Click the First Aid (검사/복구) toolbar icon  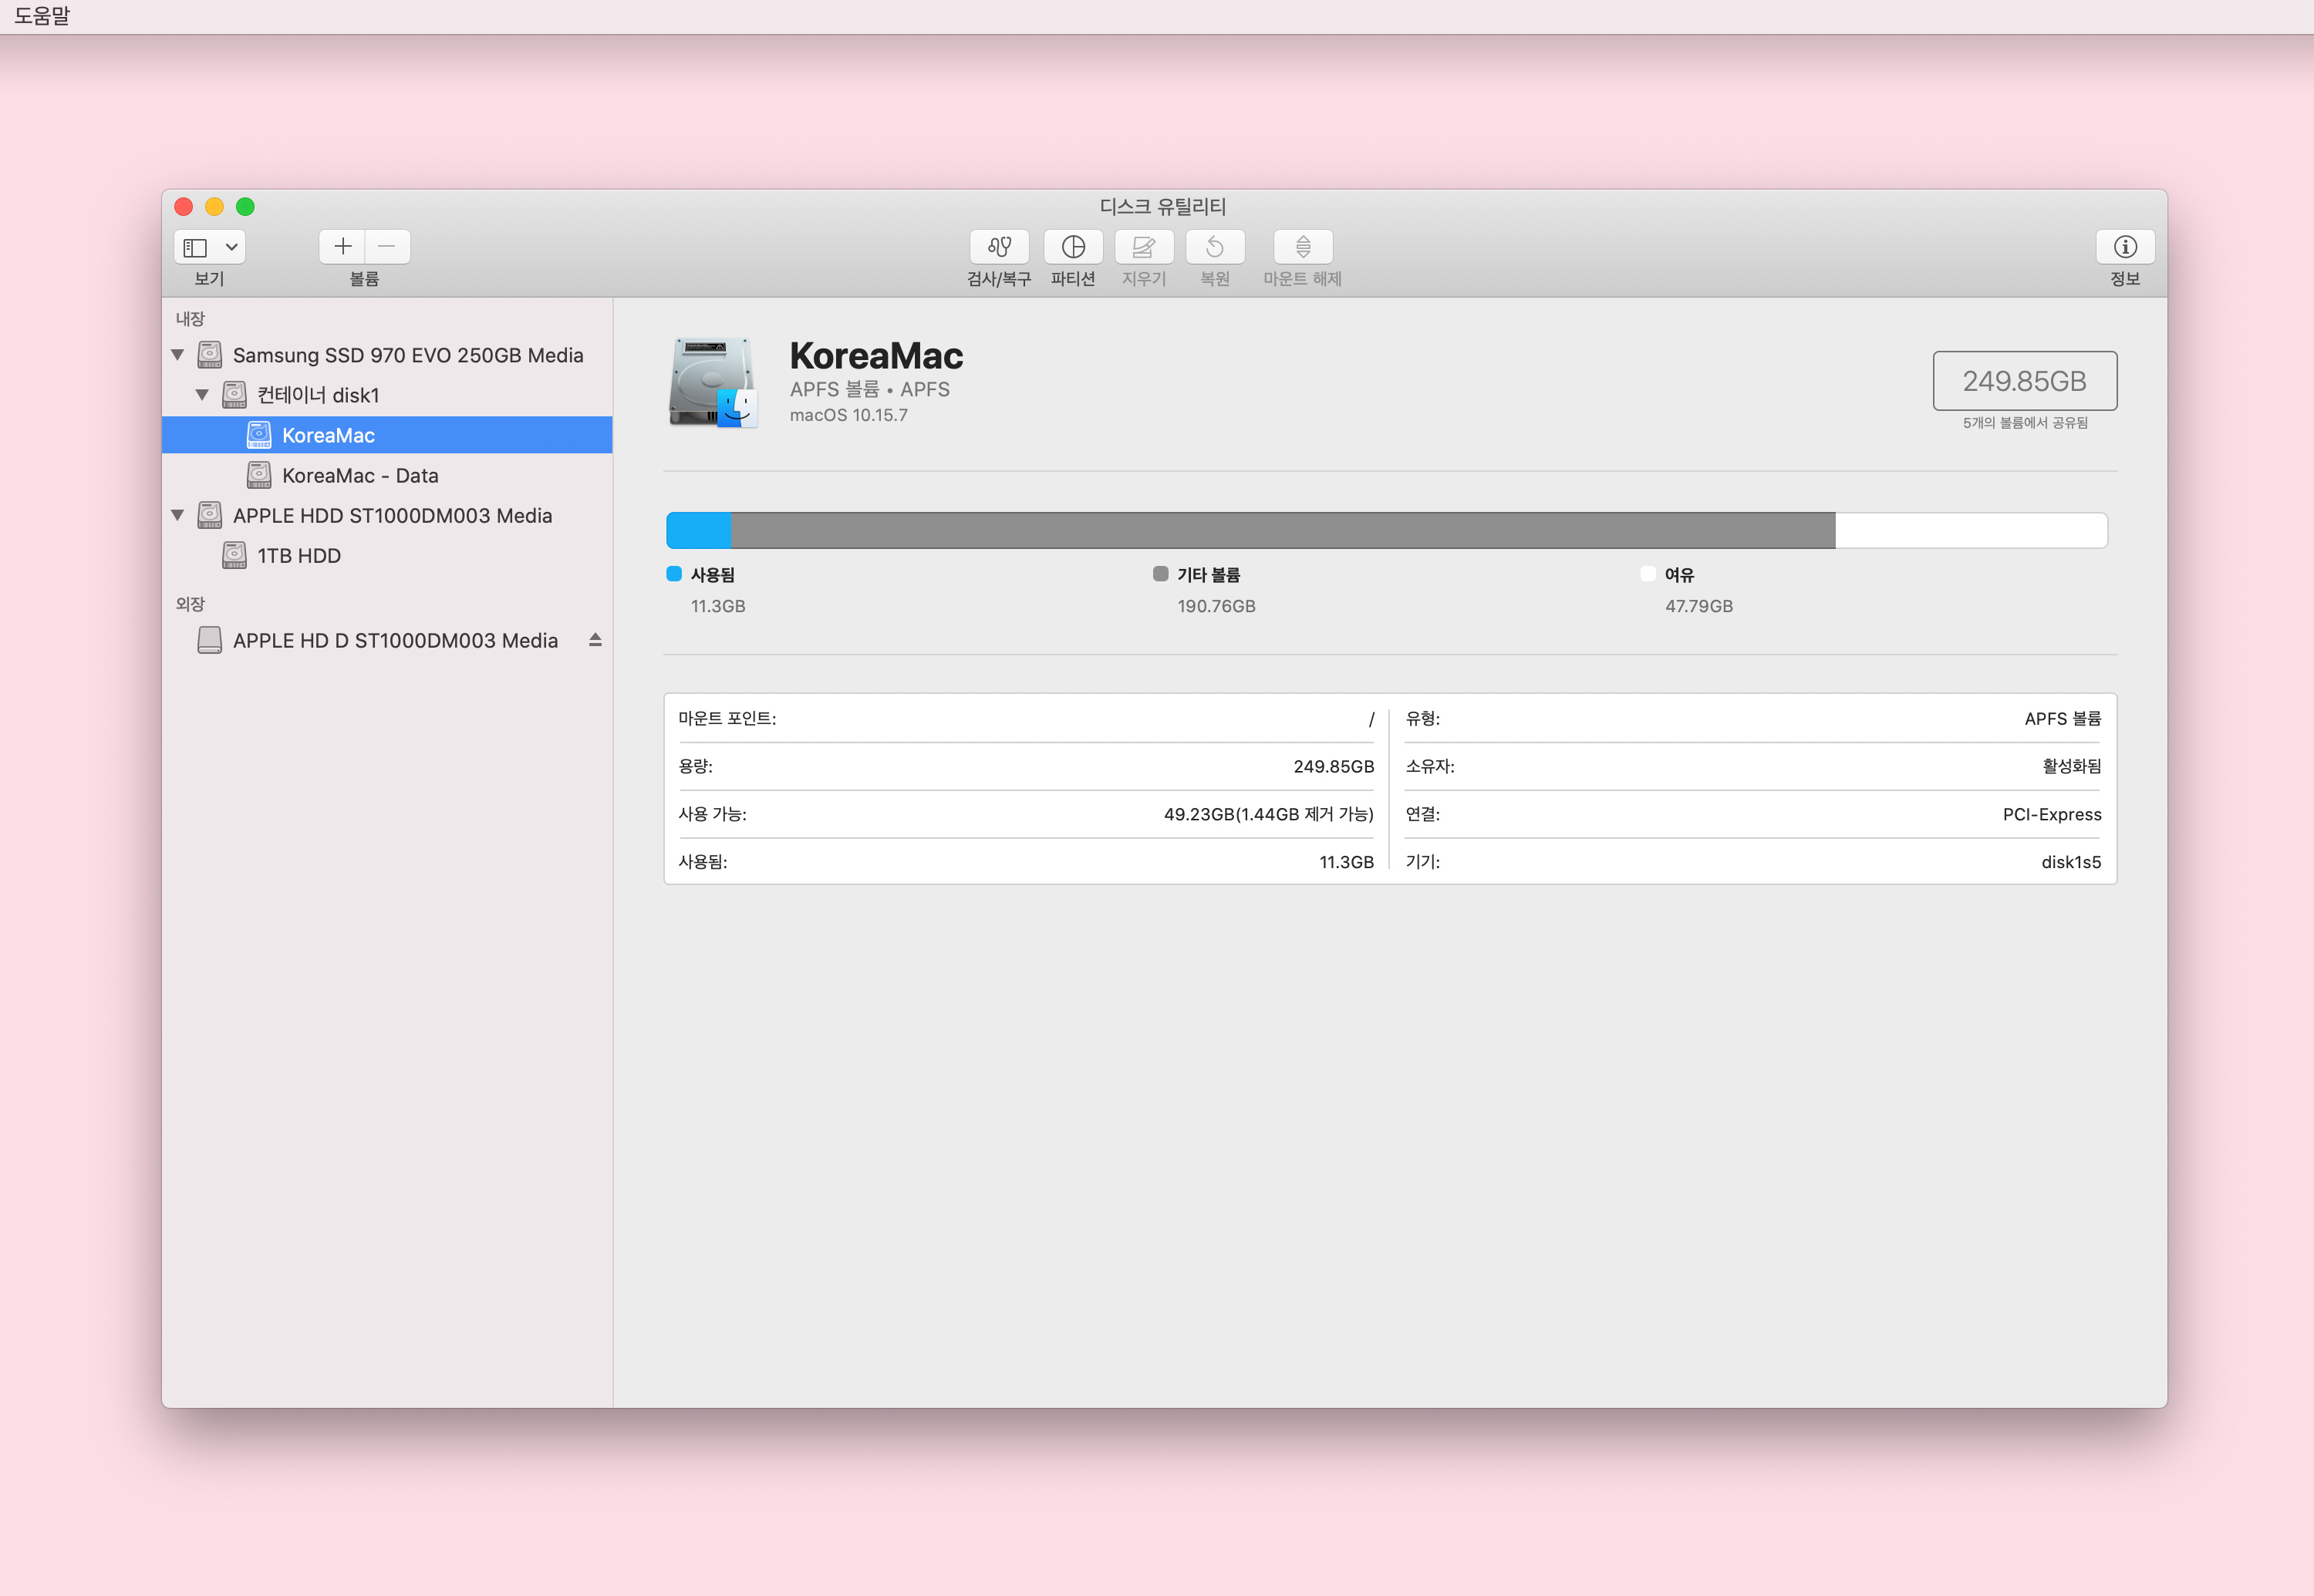(998, 247)
